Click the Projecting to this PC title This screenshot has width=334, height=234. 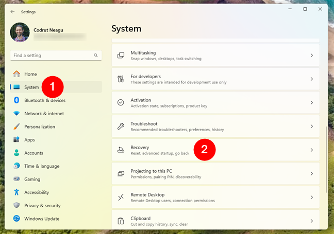pos(151,171)
